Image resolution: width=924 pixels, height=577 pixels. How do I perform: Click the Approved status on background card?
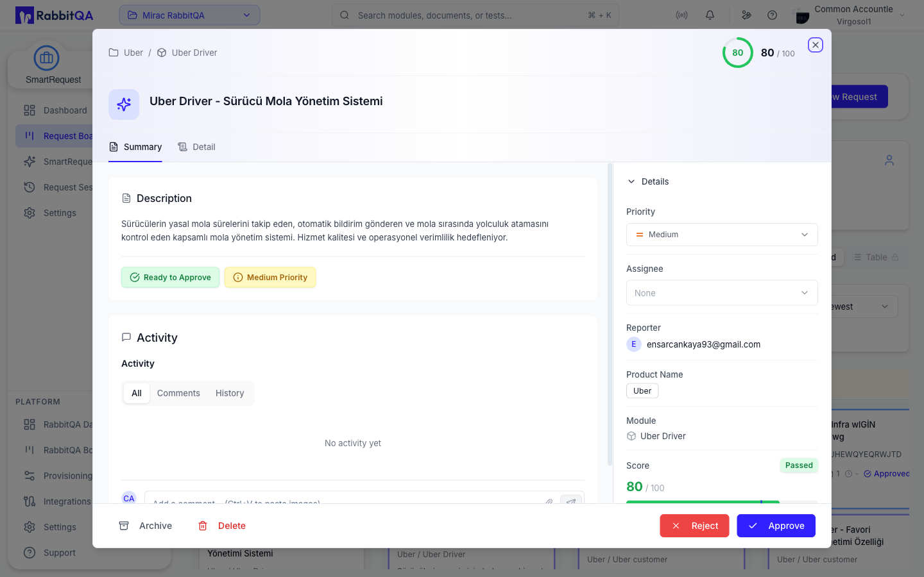coord(886,474)
